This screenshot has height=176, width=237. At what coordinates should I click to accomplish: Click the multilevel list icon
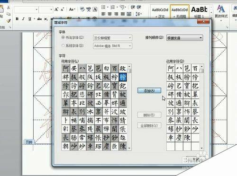click(122, 7)
